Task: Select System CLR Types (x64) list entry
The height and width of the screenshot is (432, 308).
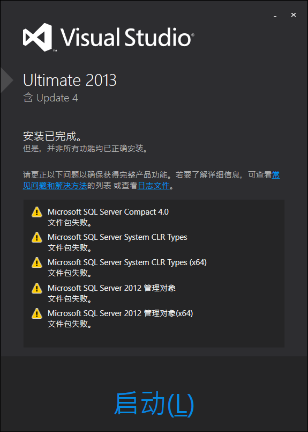Action: (x=127, y=262)
